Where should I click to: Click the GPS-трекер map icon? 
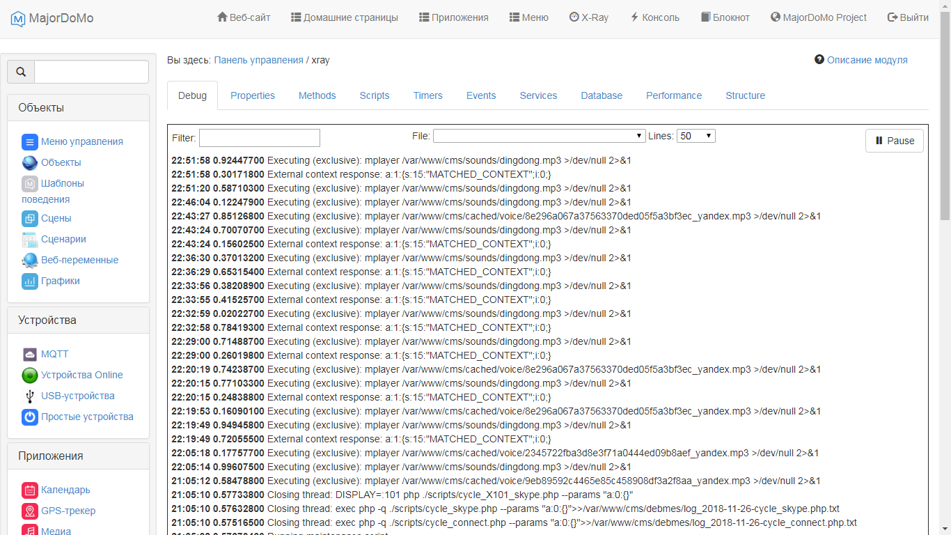(x=30, y=511)
